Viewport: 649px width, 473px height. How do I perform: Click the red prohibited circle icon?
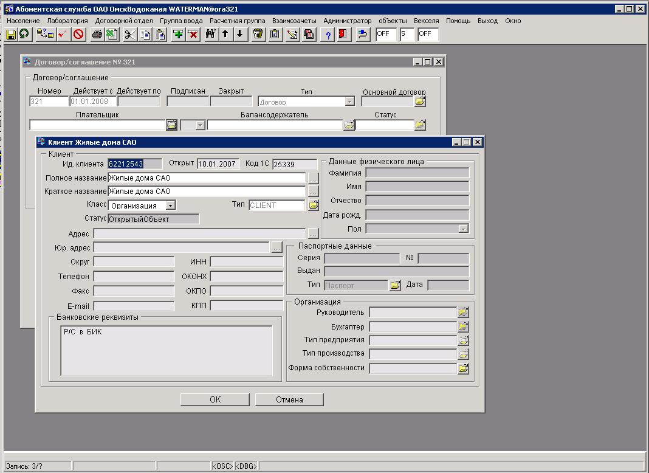78,35
